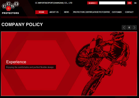Open the CERTIFICATION page
This screenshot has width=139, height=98.
click(92, 12)
